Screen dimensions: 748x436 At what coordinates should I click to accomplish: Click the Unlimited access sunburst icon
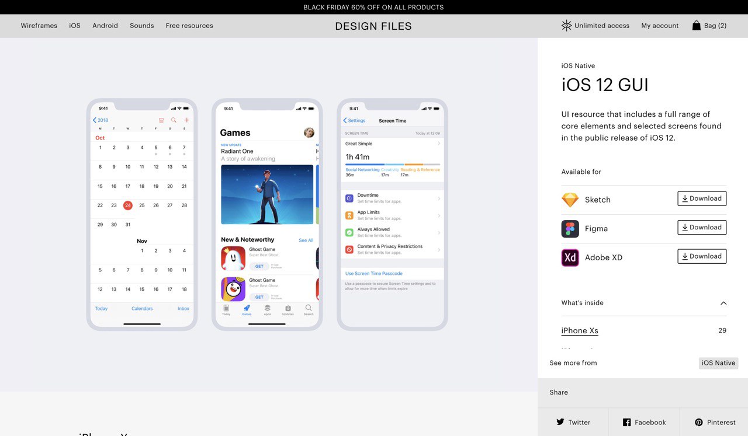[x=566, y=26]
